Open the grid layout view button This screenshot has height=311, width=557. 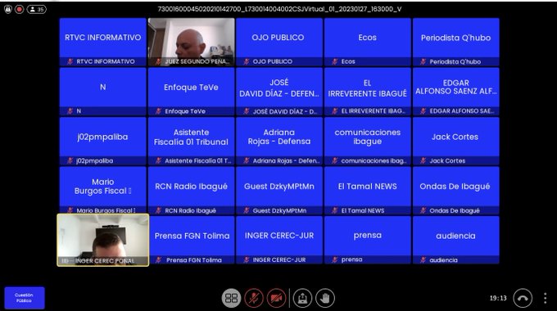pyautogui.click(x=231, y=298)
